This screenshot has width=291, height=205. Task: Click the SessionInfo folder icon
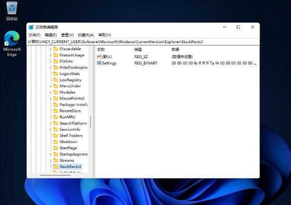click(56, 130)
